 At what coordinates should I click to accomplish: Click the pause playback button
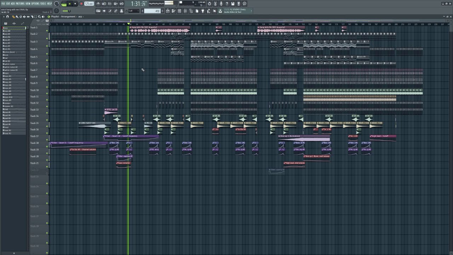69,4
